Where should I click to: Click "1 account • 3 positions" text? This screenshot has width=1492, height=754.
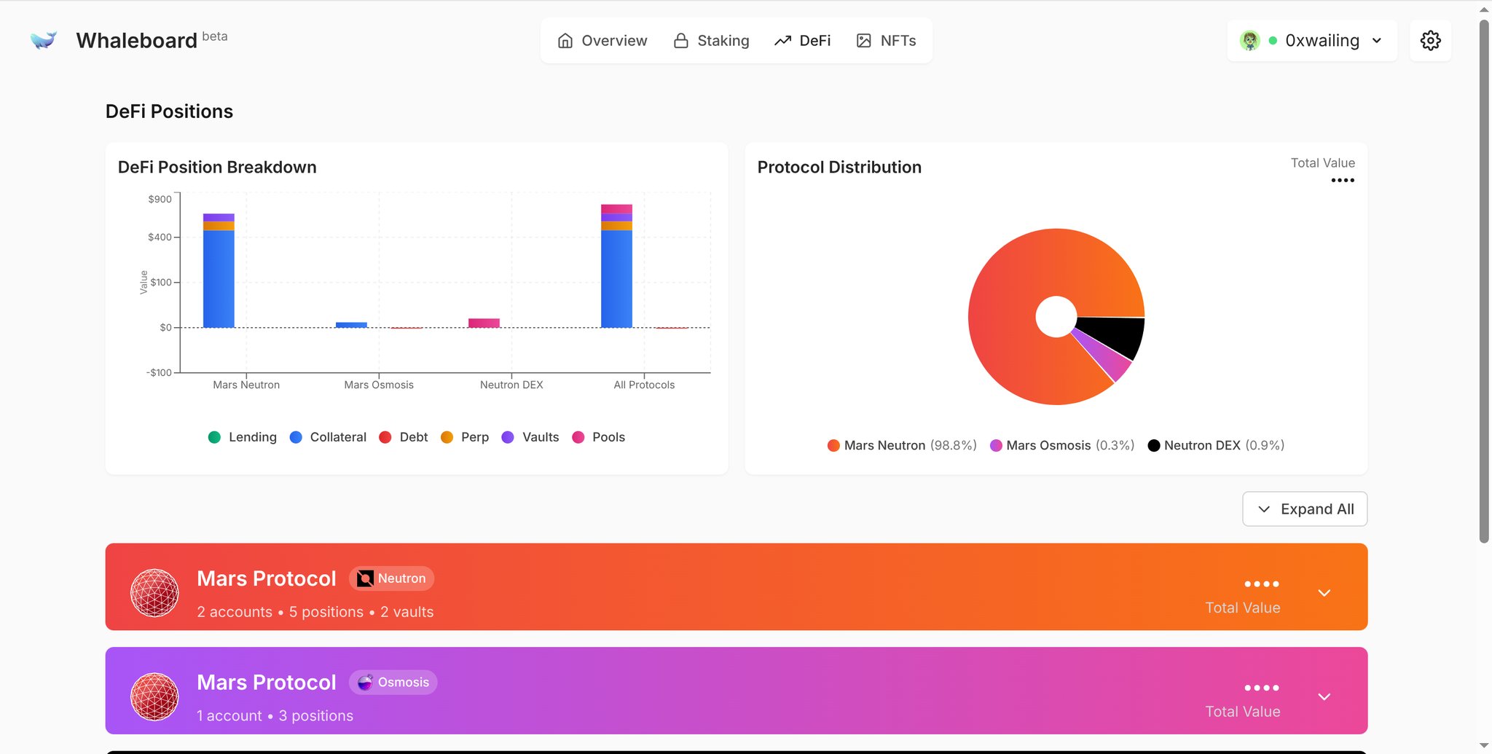275,715
